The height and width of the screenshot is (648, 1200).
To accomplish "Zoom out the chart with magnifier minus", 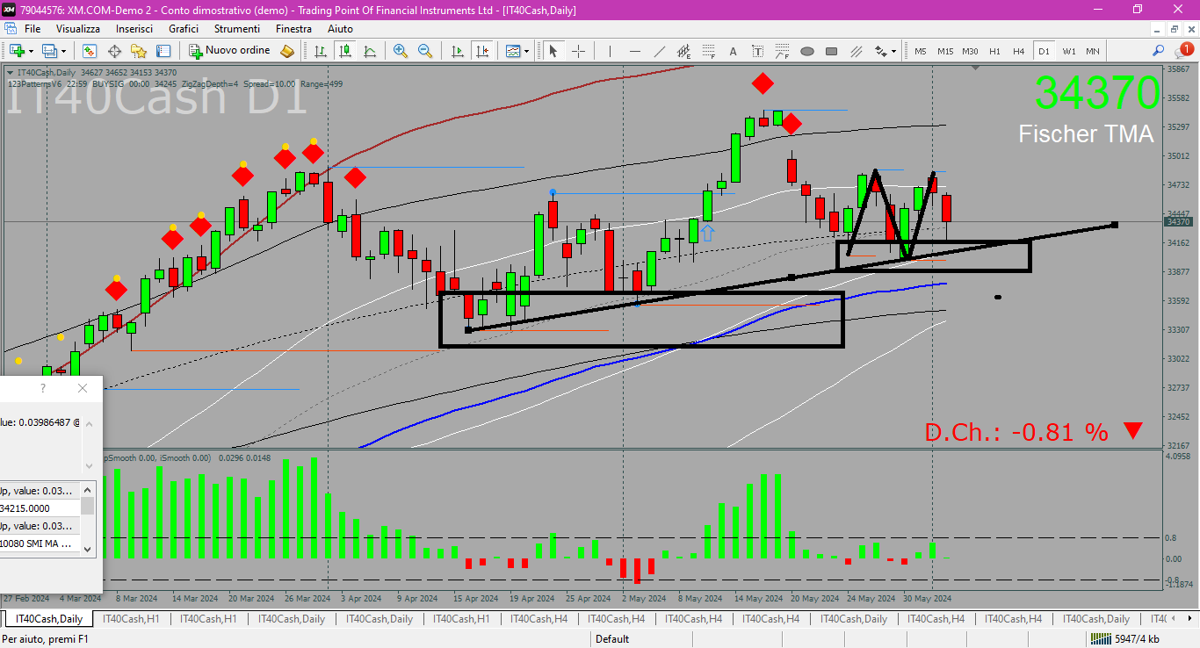I will (425, 51).
